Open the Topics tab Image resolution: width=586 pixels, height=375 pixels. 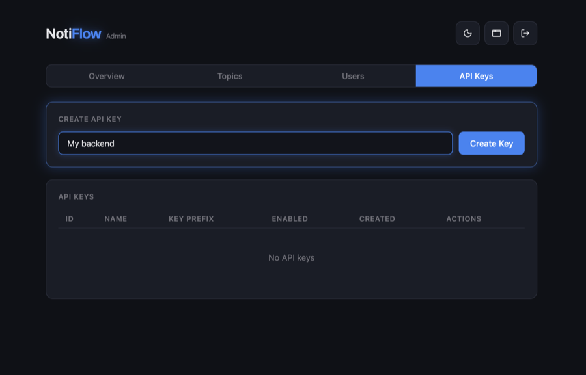230,76
